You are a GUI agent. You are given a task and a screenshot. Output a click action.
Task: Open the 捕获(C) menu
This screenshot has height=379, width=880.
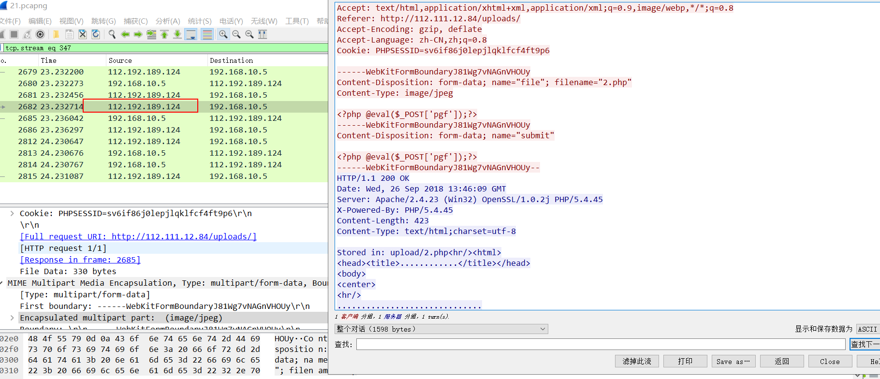[135, 21]
